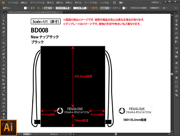
Task: Select the Hand tool
Action: tap(4, 114)
